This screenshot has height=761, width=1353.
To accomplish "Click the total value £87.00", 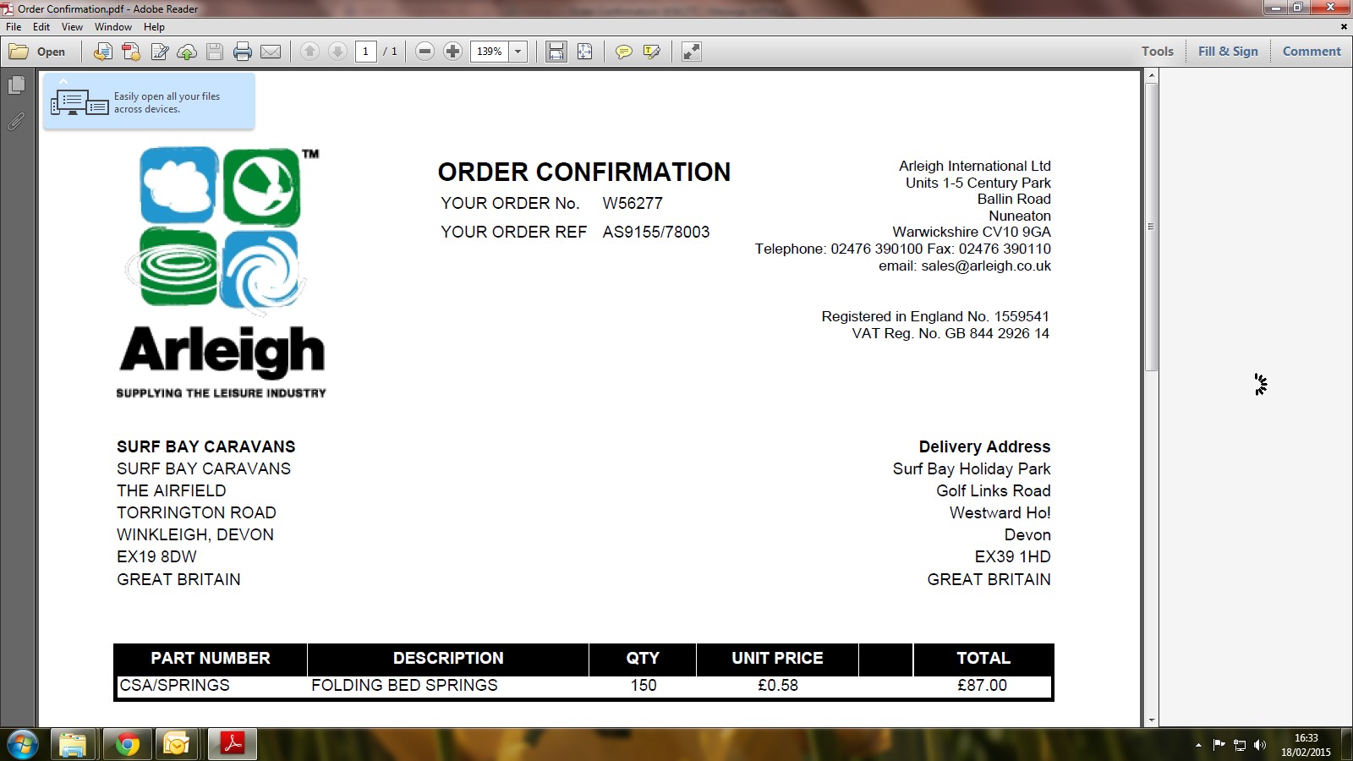I will coord(982,685).
